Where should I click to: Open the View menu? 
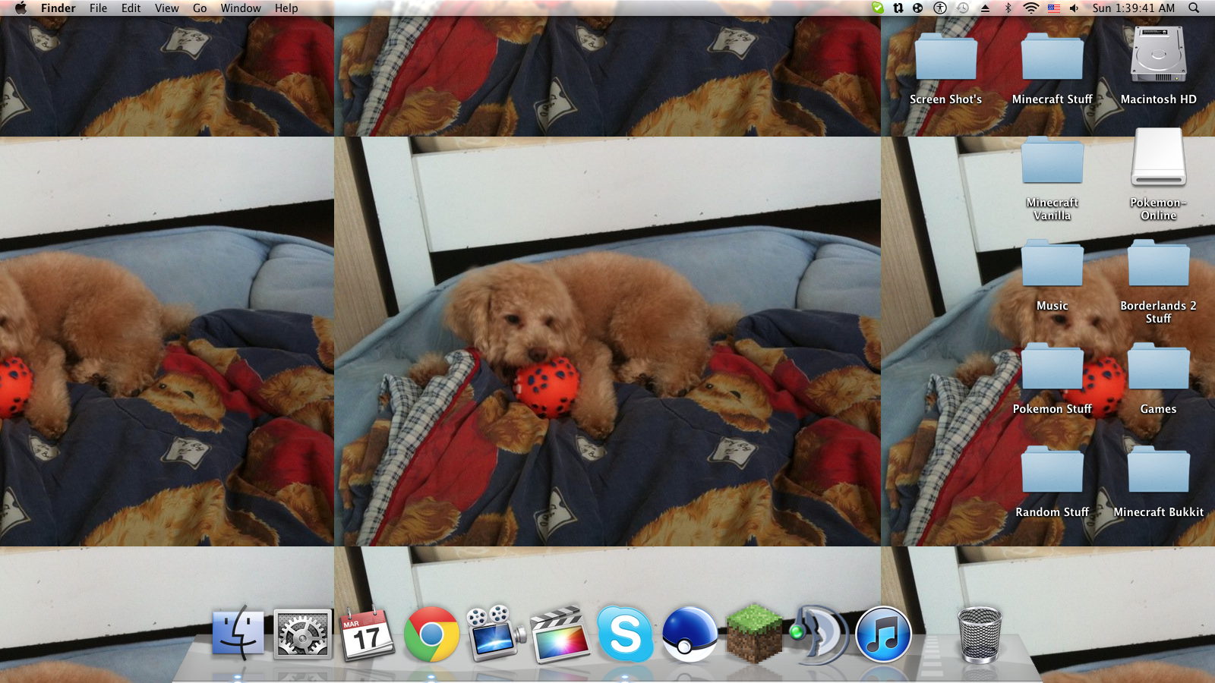(167, 8)
